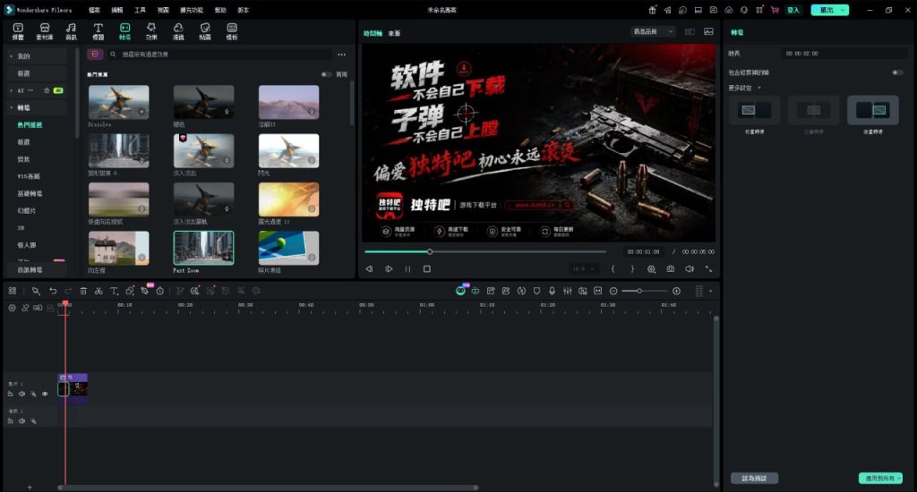Screen dimensions: 917x492
Task: Click the timeline layout grid icon
Action: [x=13, y=291]
